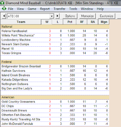Sort by the RA column header

click(x=93, y=22)
